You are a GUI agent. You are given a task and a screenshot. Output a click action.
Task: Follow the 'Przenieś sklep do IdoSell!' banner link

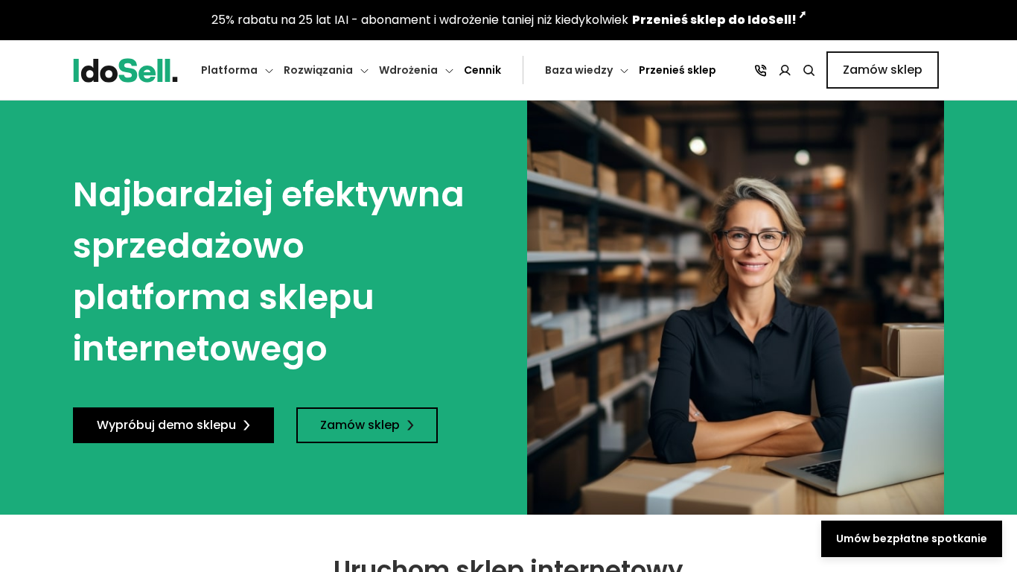pyautogui.click(x=714, y=20)
